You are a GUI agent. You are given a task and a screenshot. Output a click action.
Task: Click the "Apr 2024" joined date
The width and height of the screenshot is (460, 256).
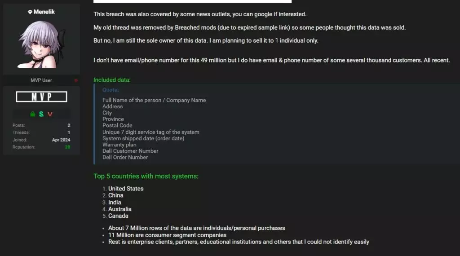(61, 140)
